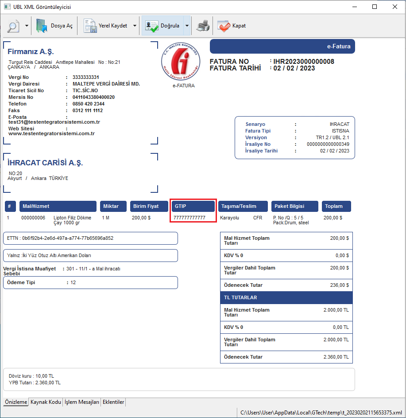Click the magnifier zoom icon
406x418 pixels.
13,26
